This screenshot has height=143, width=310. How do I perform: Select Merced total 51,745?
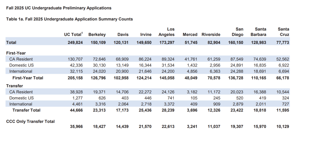coord(191,42)
